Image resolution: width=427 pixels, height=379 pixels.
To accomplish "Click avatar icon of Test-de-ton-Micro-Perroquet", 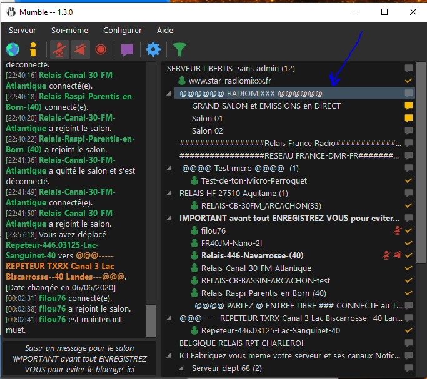I will click(x=194, y=181).
